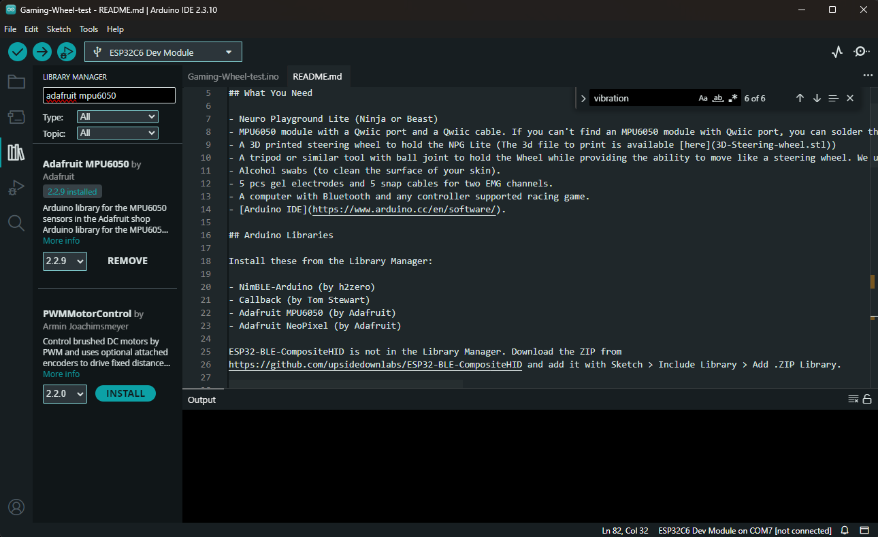This screenshot has height=537, width=878.
Task: Open the Topic filter dropdown
Action: 118,133
